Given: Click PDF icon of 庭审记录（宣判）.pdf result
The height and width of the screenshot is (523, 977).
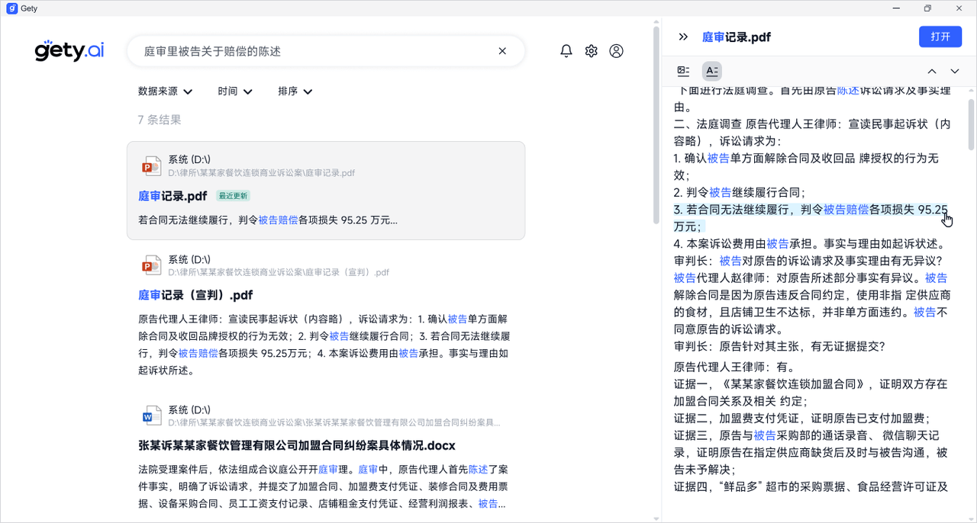Looking at the screenshot, I should [151, 265].
